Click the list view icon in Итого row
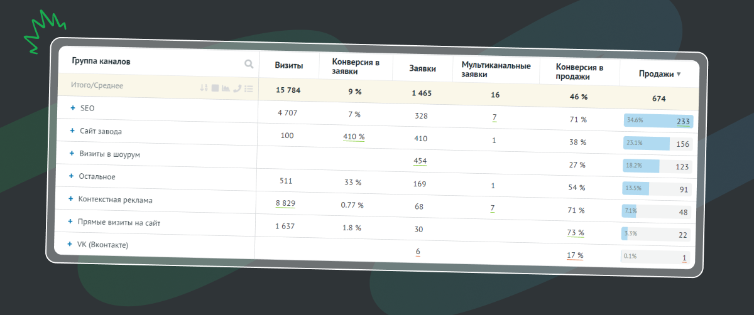Screen dimensions: 754x315 click(x=248, y=89)
